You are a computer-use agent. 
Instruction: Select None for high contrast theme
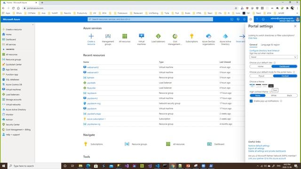pyautogui.click(x=258, y=95)
